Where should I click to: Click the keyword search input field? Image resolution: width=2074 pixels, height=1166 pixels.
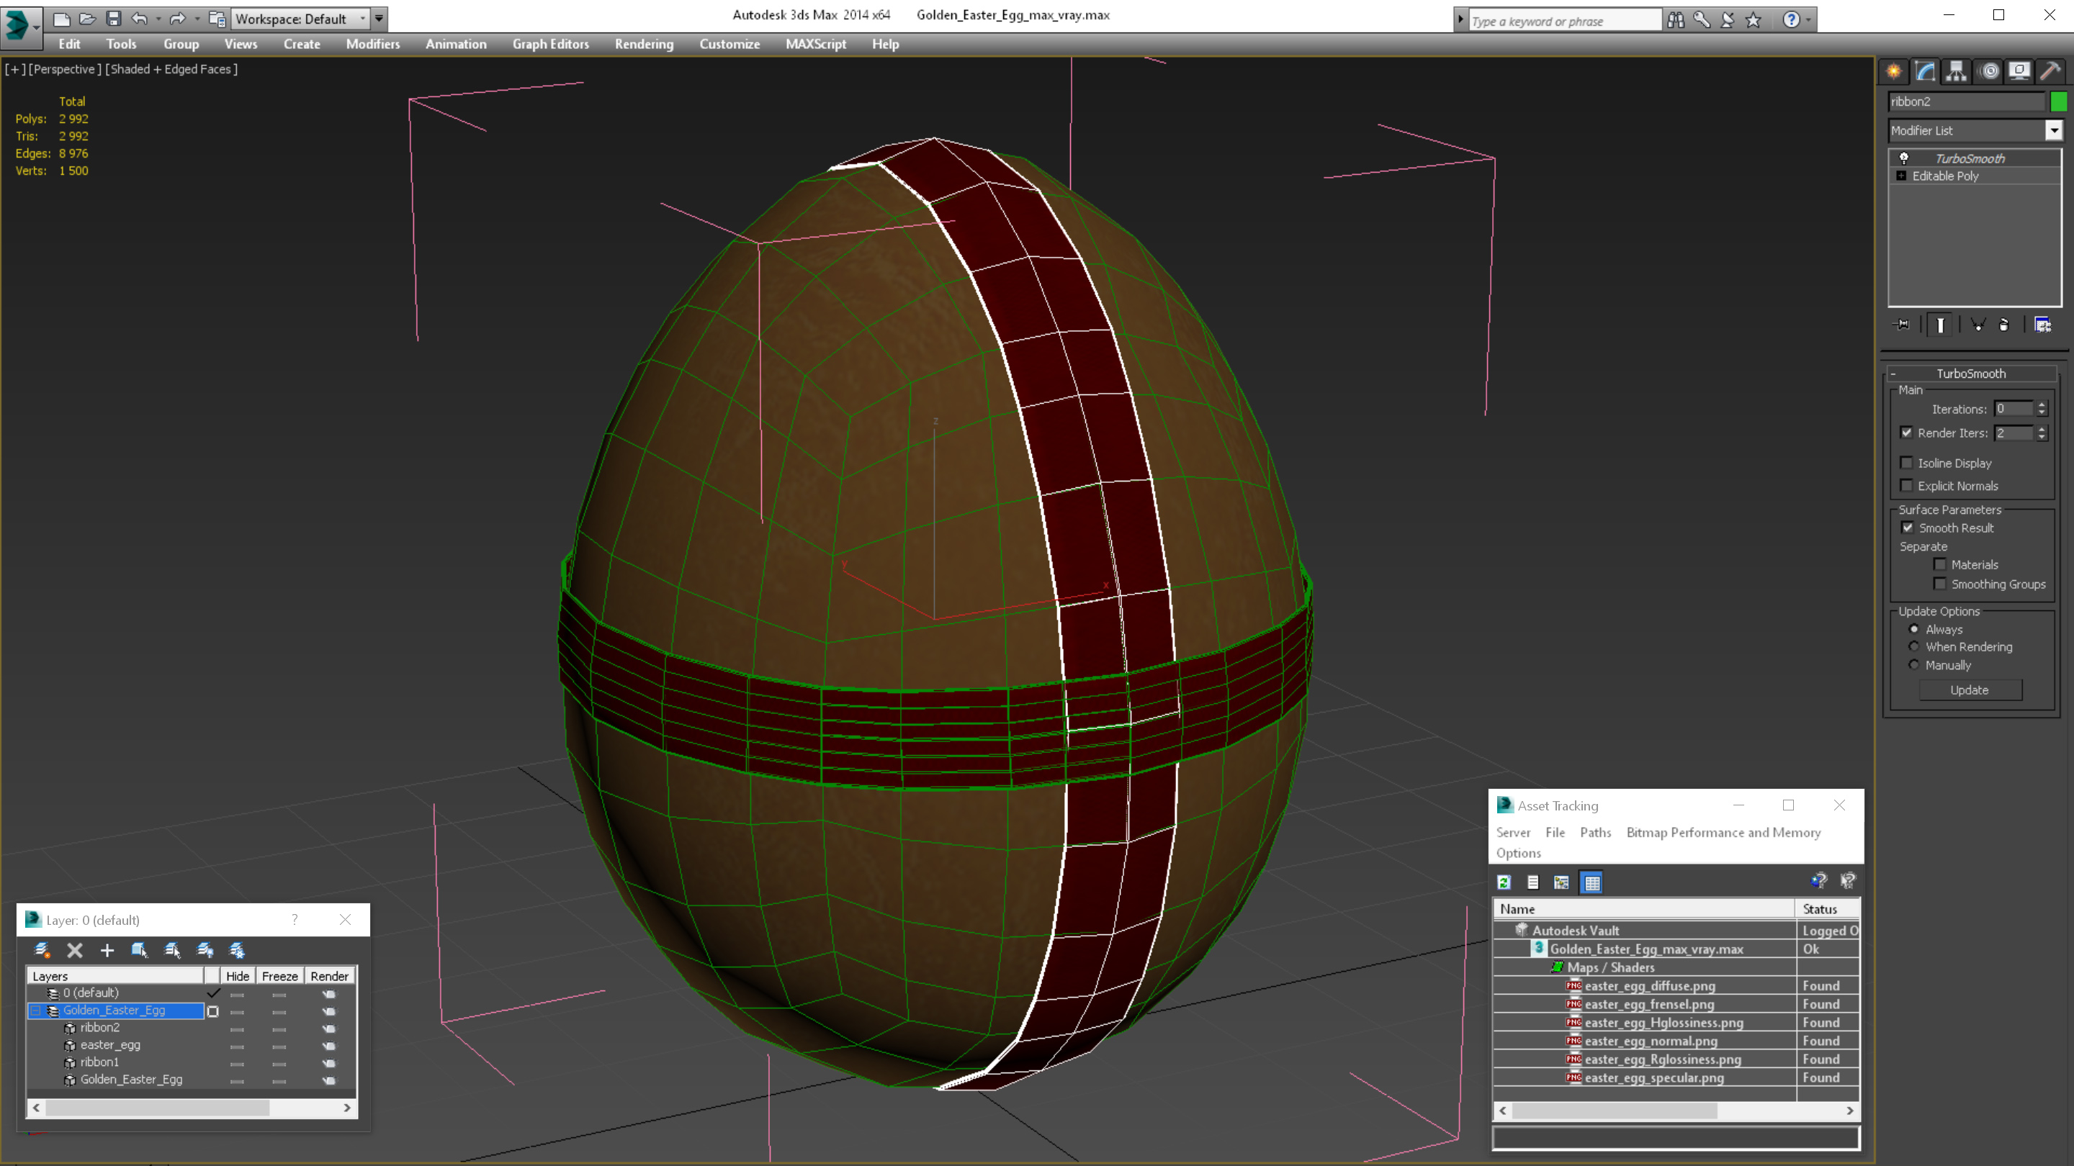pyautogui.click(x=1565, y=21)
